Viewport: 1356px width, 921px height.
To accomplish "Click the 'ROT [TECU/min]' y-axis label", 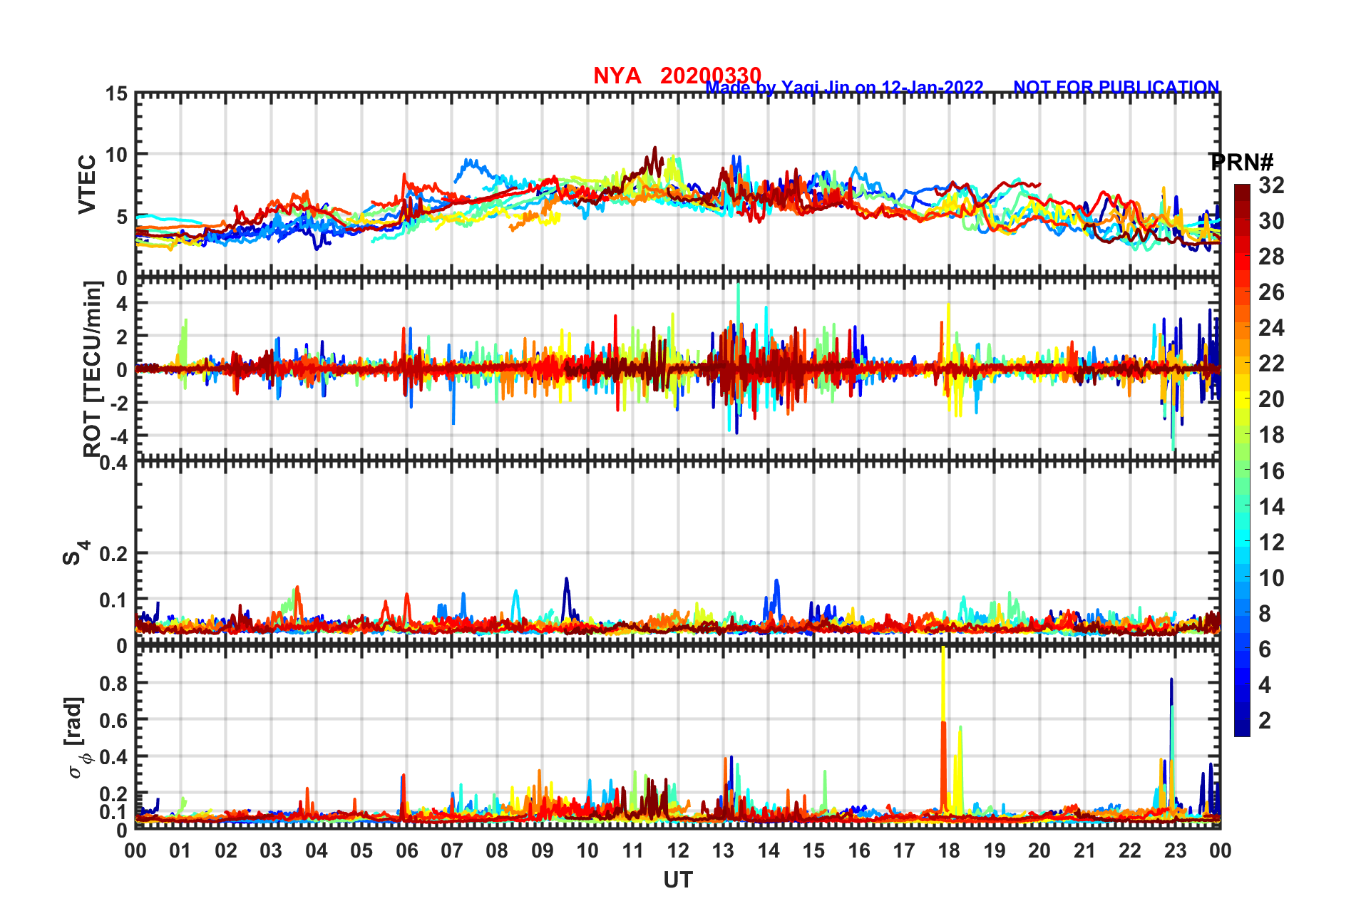I will (x=93, y=369).
